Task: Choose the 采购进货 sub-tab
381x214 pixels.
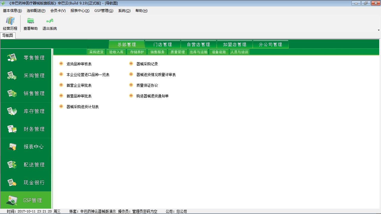Action: pyautogui.click(x=96, y=52)
